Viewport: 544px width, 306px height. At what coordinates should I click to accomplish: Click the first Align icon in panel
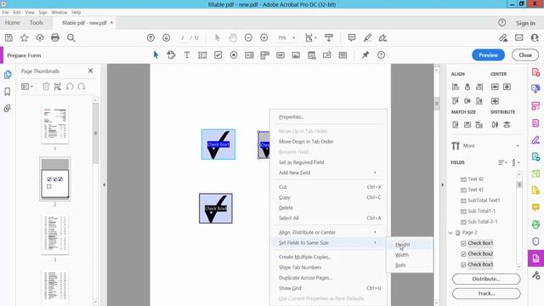point(456,87)
